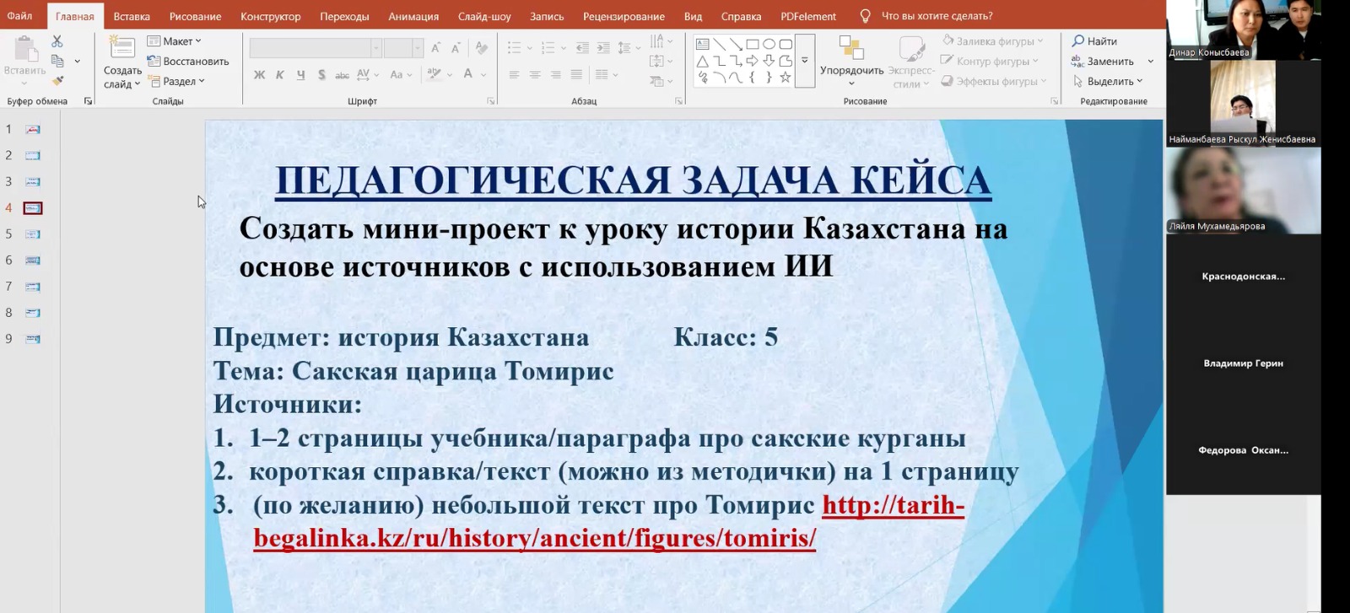Image resolution: width=1350 pixels, height=613 pixels.
Task: Click the Найти search icon
Action: 1078,41
